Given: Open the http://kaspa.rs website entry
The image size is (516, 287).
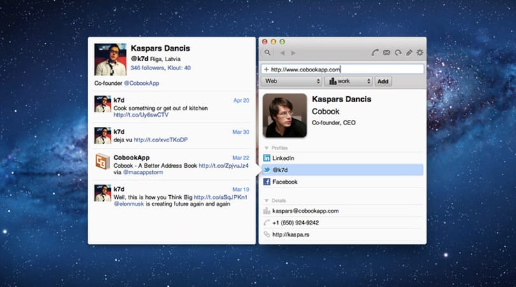Looking at the screenshot, I should (x=291, y=235).
